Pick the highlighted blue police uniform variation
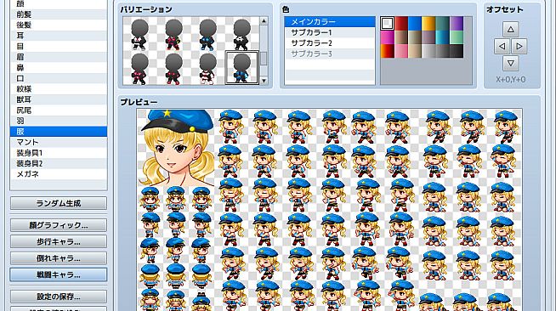Screen dimensions: 556x311 click(x=241, y=68)
